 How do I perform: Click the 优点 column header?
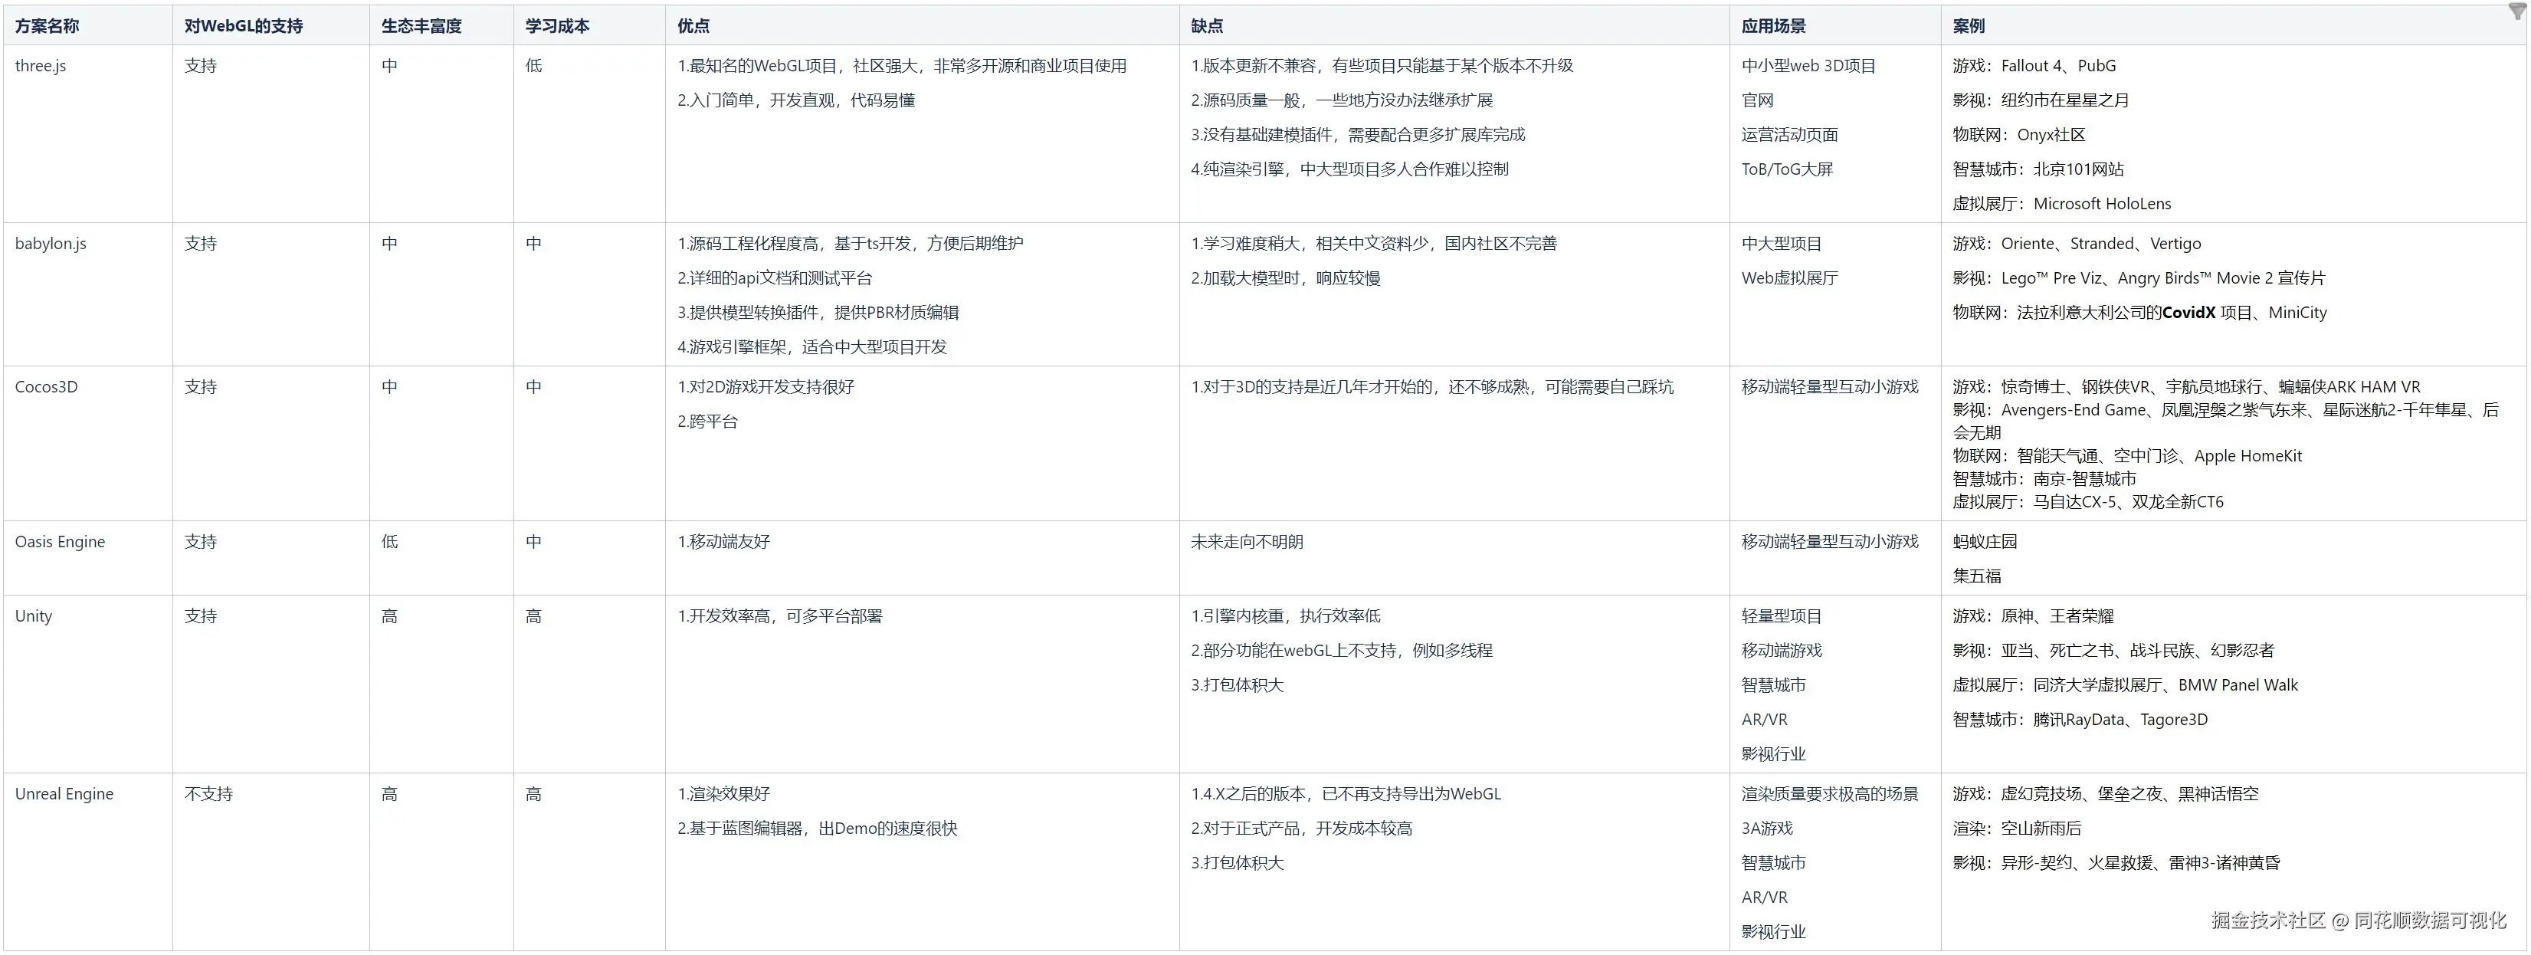point(693,27)
